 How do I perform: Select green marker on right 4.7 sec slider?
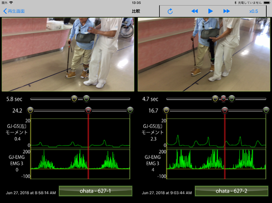(231, 99)
